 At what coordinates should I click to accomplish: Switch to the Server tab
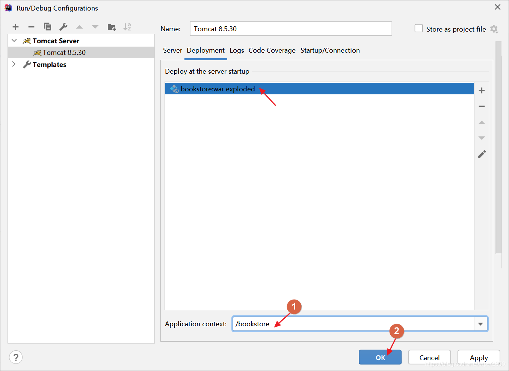click(172, 50)
